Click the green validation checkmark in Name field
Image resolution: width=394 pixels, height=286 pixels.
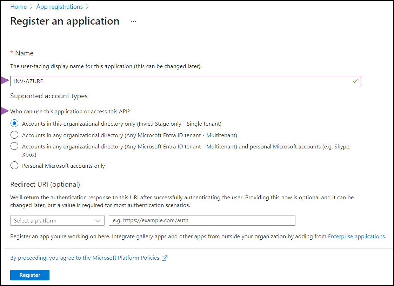pos(355,81)
